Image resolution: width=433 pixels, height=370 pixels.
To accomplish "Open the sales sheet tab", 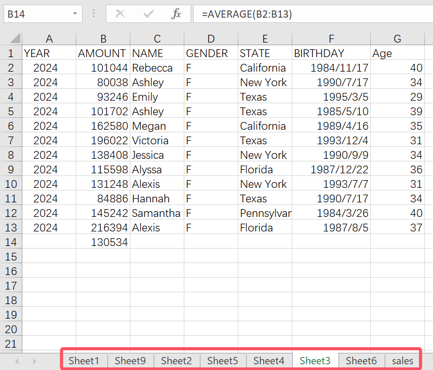I will click(403, 361).
